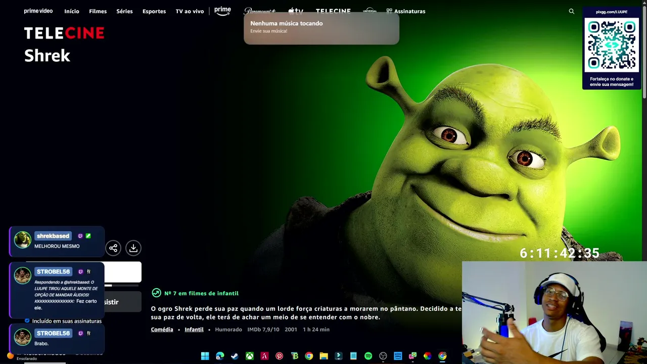Image resolution: width=647 pixels, height=364 pixels.
Task: Open the Windows Start button
Action: (205, 356)
